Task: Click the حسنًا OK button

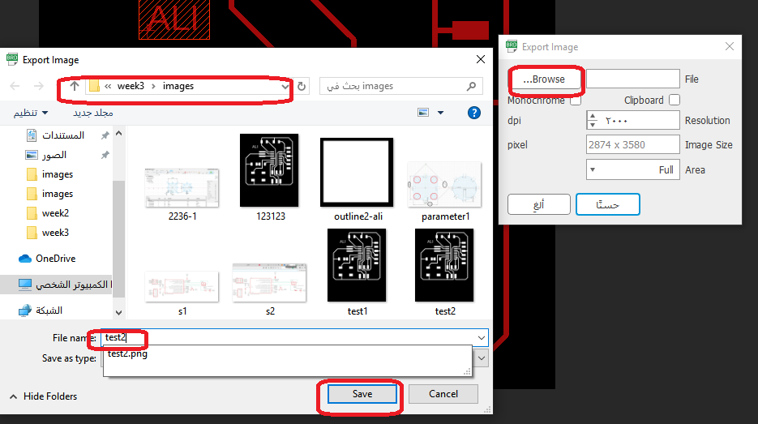Action: [x=608, y=204]
